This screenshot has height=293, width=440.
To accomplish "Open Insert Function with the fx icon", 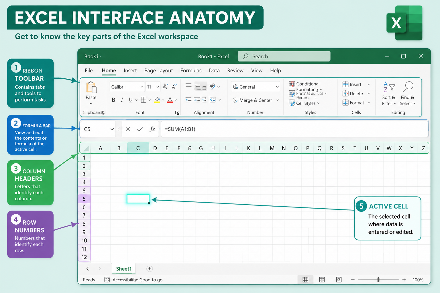I will click(x=152, y=129).
